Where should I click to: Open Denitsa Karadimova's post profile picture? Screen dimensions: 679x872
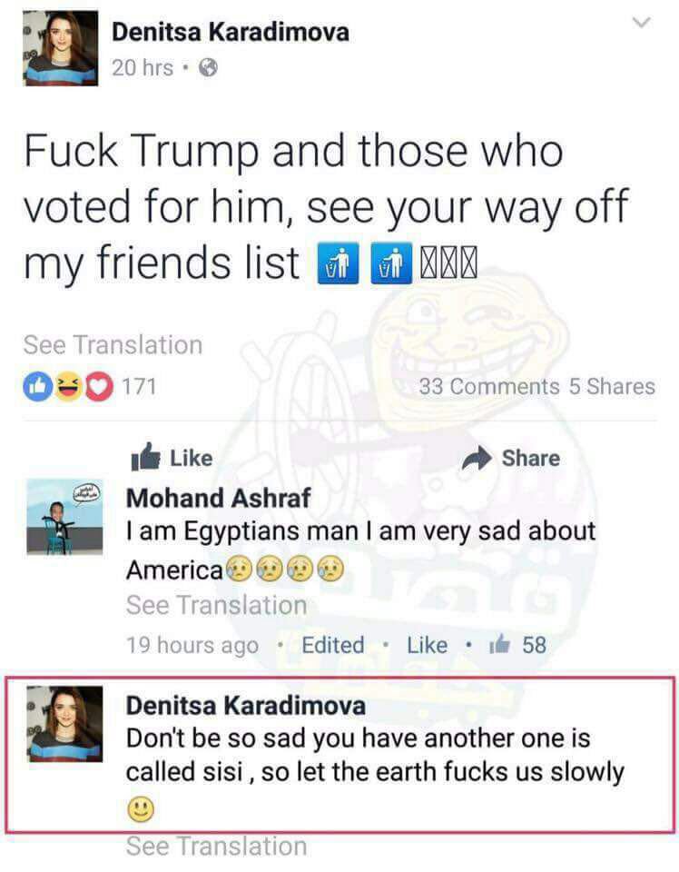[61, 48]
